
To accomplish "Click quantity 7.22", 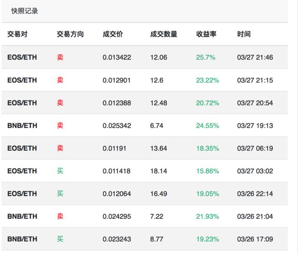I will coord(157,216).
